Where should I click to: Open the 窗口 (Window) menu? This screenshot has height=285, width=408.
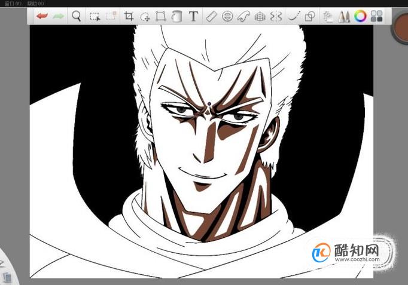pos(13,4)
